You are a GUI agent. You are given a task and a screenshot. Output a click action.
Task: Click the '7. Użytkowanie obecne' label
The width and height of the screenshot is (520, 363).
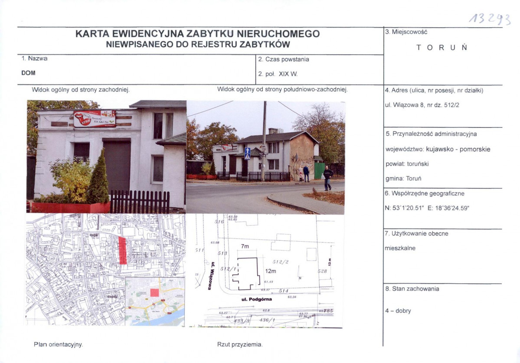(416, 233)
